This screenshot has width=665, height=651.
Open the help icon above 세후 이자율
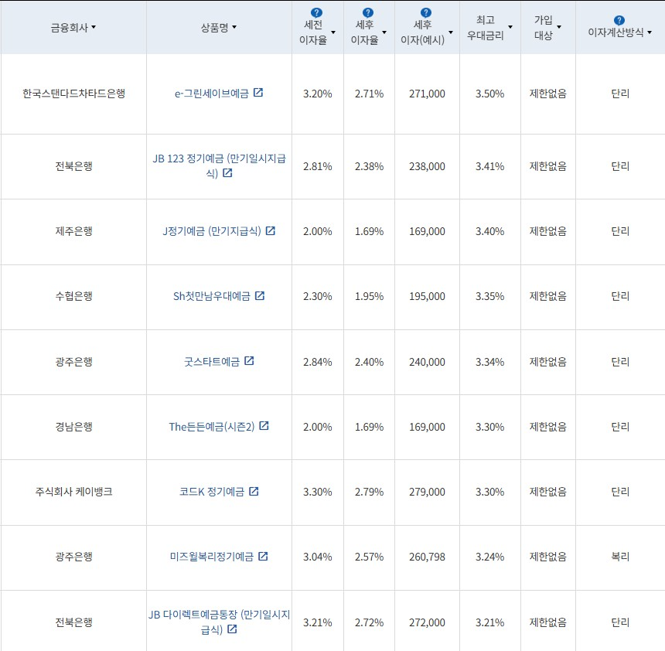pyautogui.click(x=368, y=12)
